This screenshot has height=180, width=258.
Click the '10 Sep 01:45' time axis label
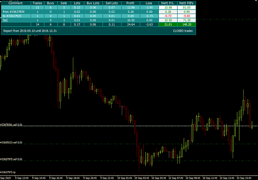coord(125,178)
